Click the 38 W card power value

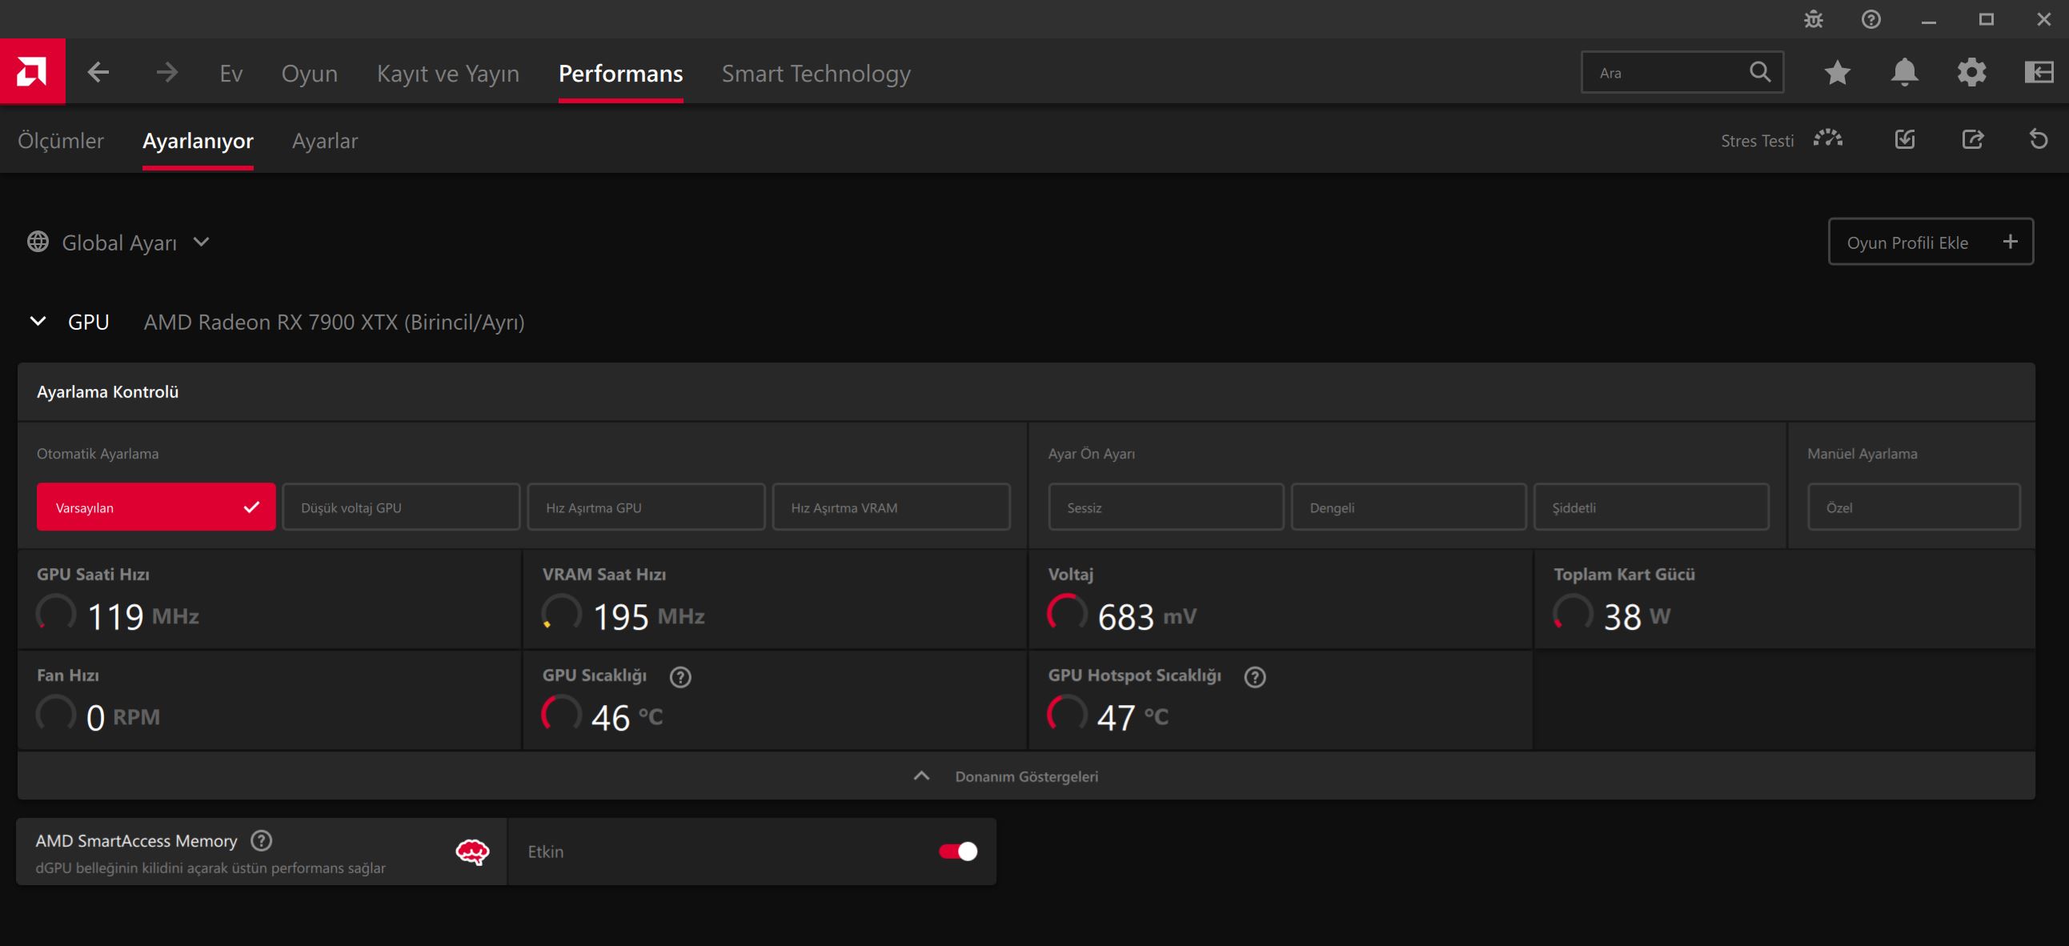pos(1636,616)
